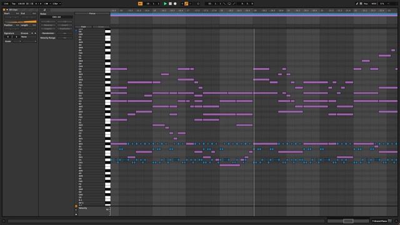The image size is (400, 225).
Task: Enable Draw Mode pencil icon
Action: [357, 4]
